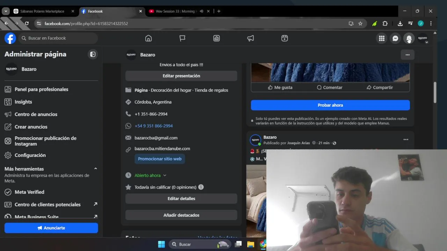
Task: Open Chrome profile avatar J
Action: pos(420,23)
